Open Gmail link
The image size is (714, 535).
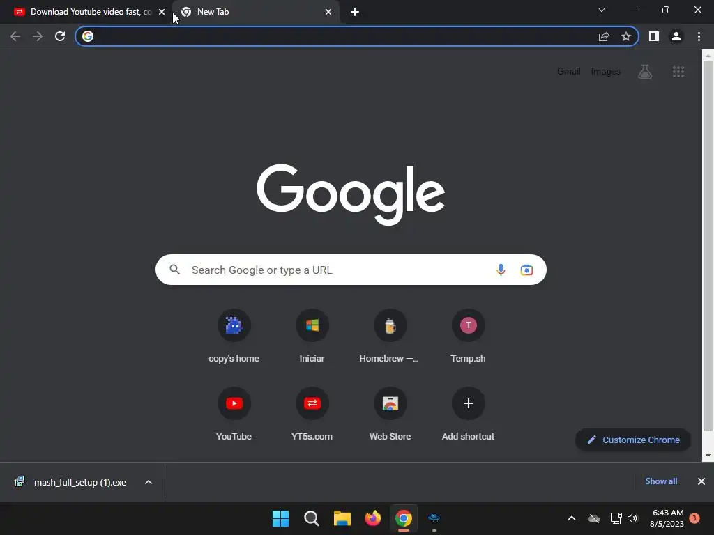coord(569,72)
